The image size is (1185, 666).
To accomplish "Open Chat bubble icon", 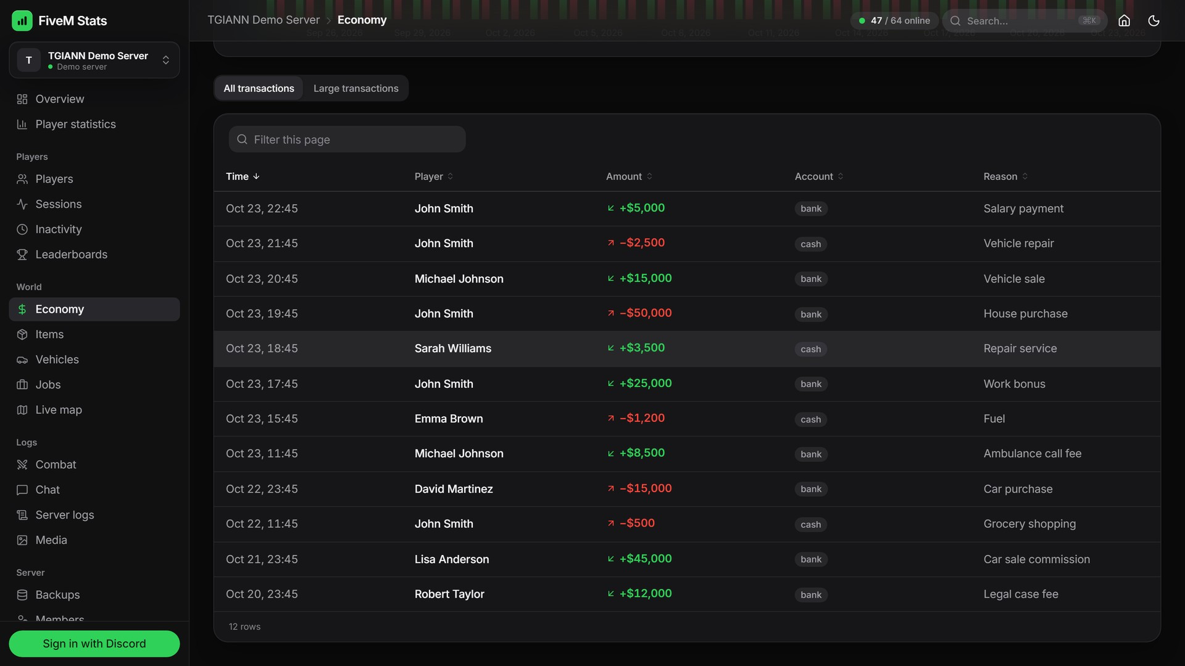I will click(22, 490).
